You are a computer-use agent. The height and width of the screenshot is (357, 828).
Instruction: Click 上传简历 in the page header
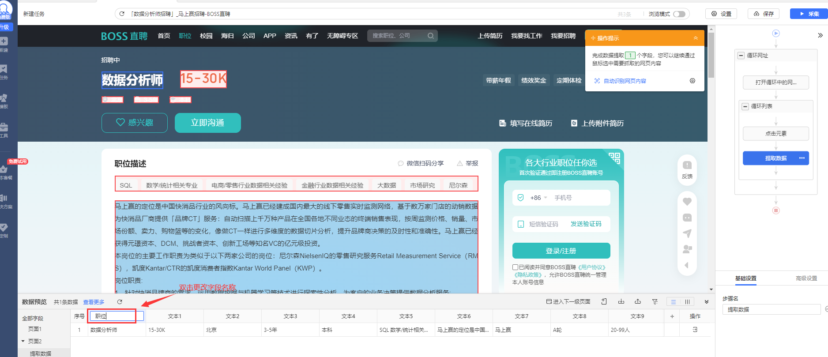click(x=490, y=36)
